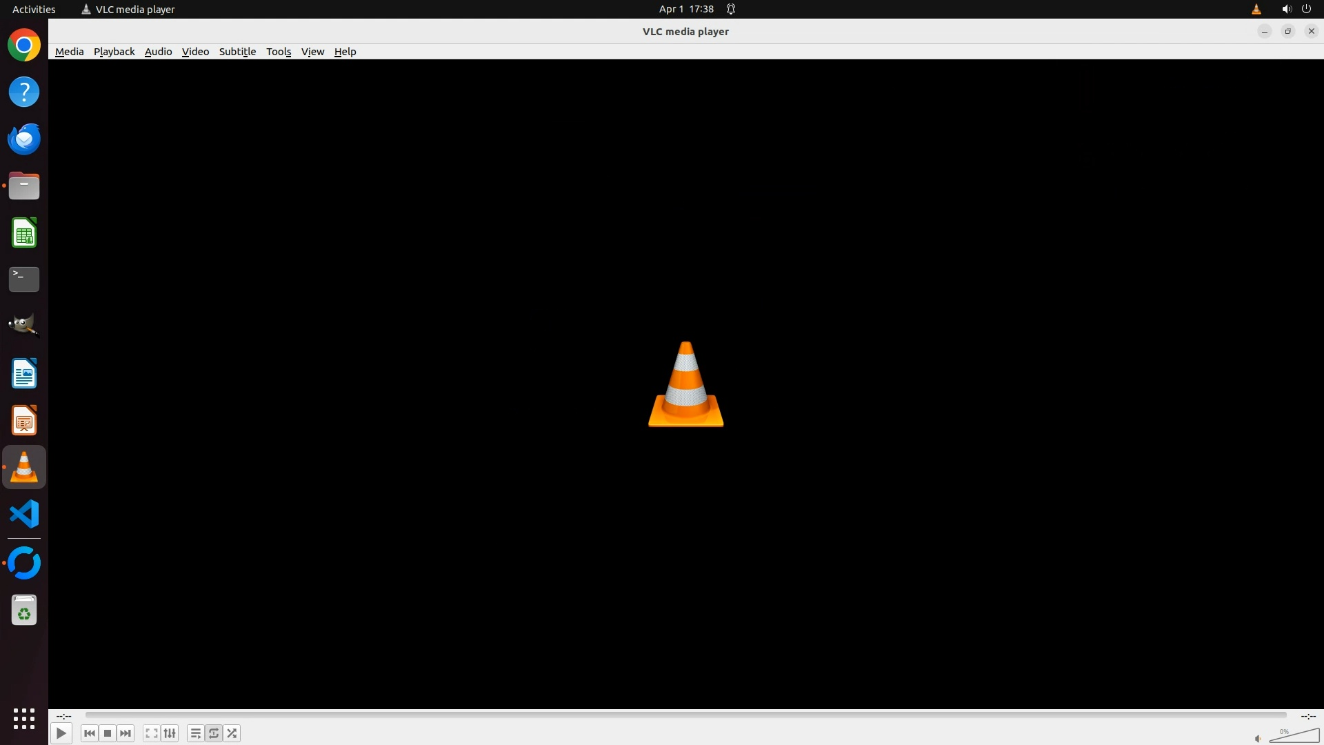Click the Previous media button
1324x745 pixels.
[89, 733]
